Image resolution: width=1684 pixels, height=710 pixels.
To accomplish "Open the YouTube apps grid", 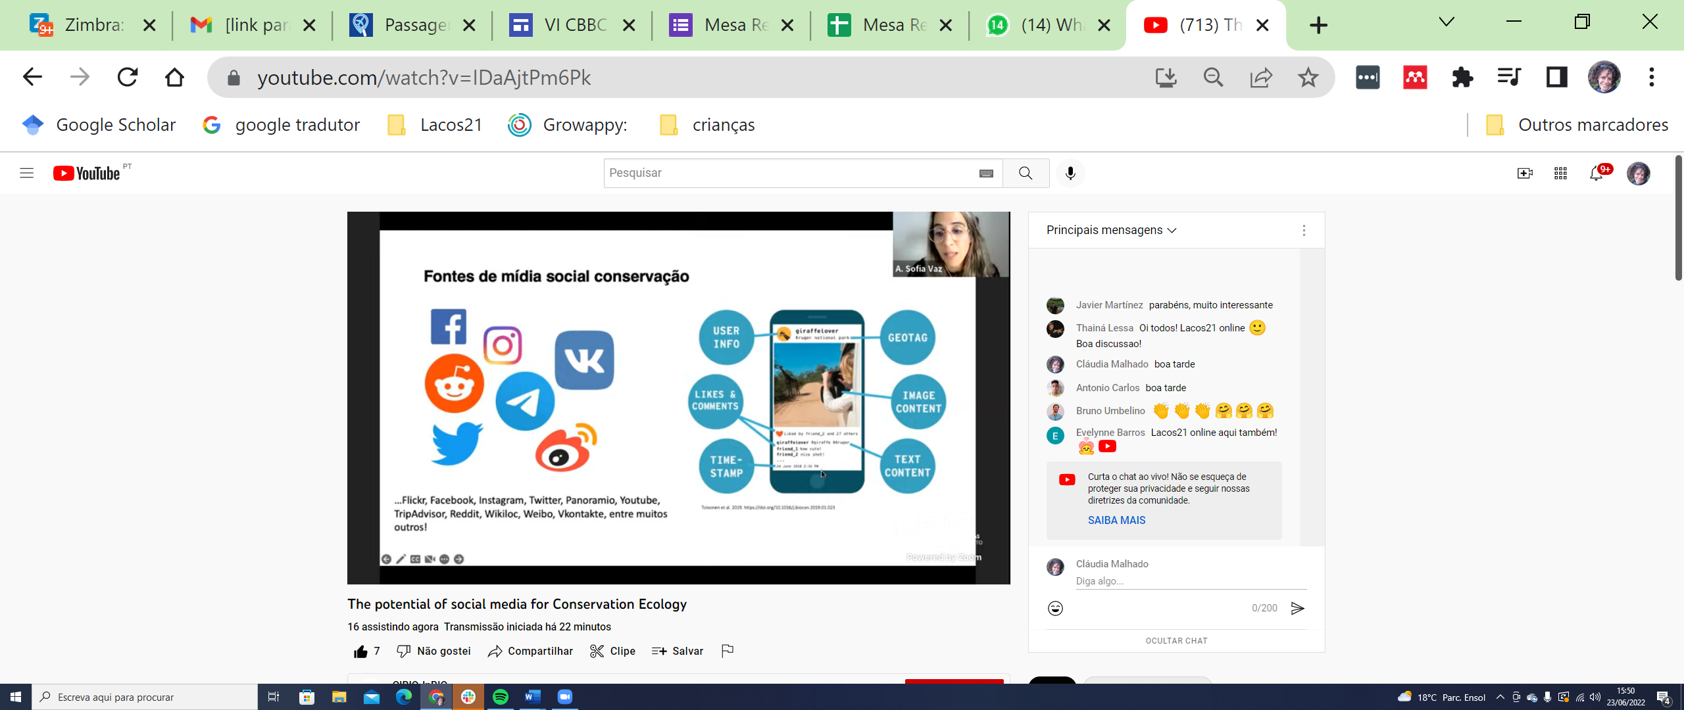I will (x=1560, y=173).
